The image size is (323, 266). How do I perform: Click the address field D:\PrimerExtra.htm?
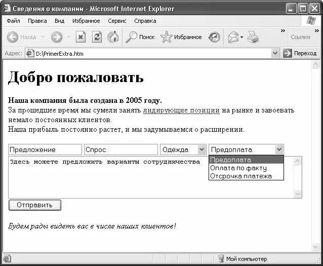(152, 54)
